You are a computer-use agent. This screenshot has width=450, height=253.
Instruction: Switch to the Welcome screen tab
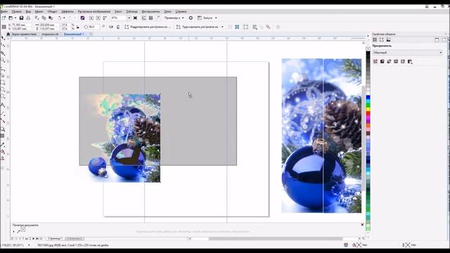[x=24, y=34]
